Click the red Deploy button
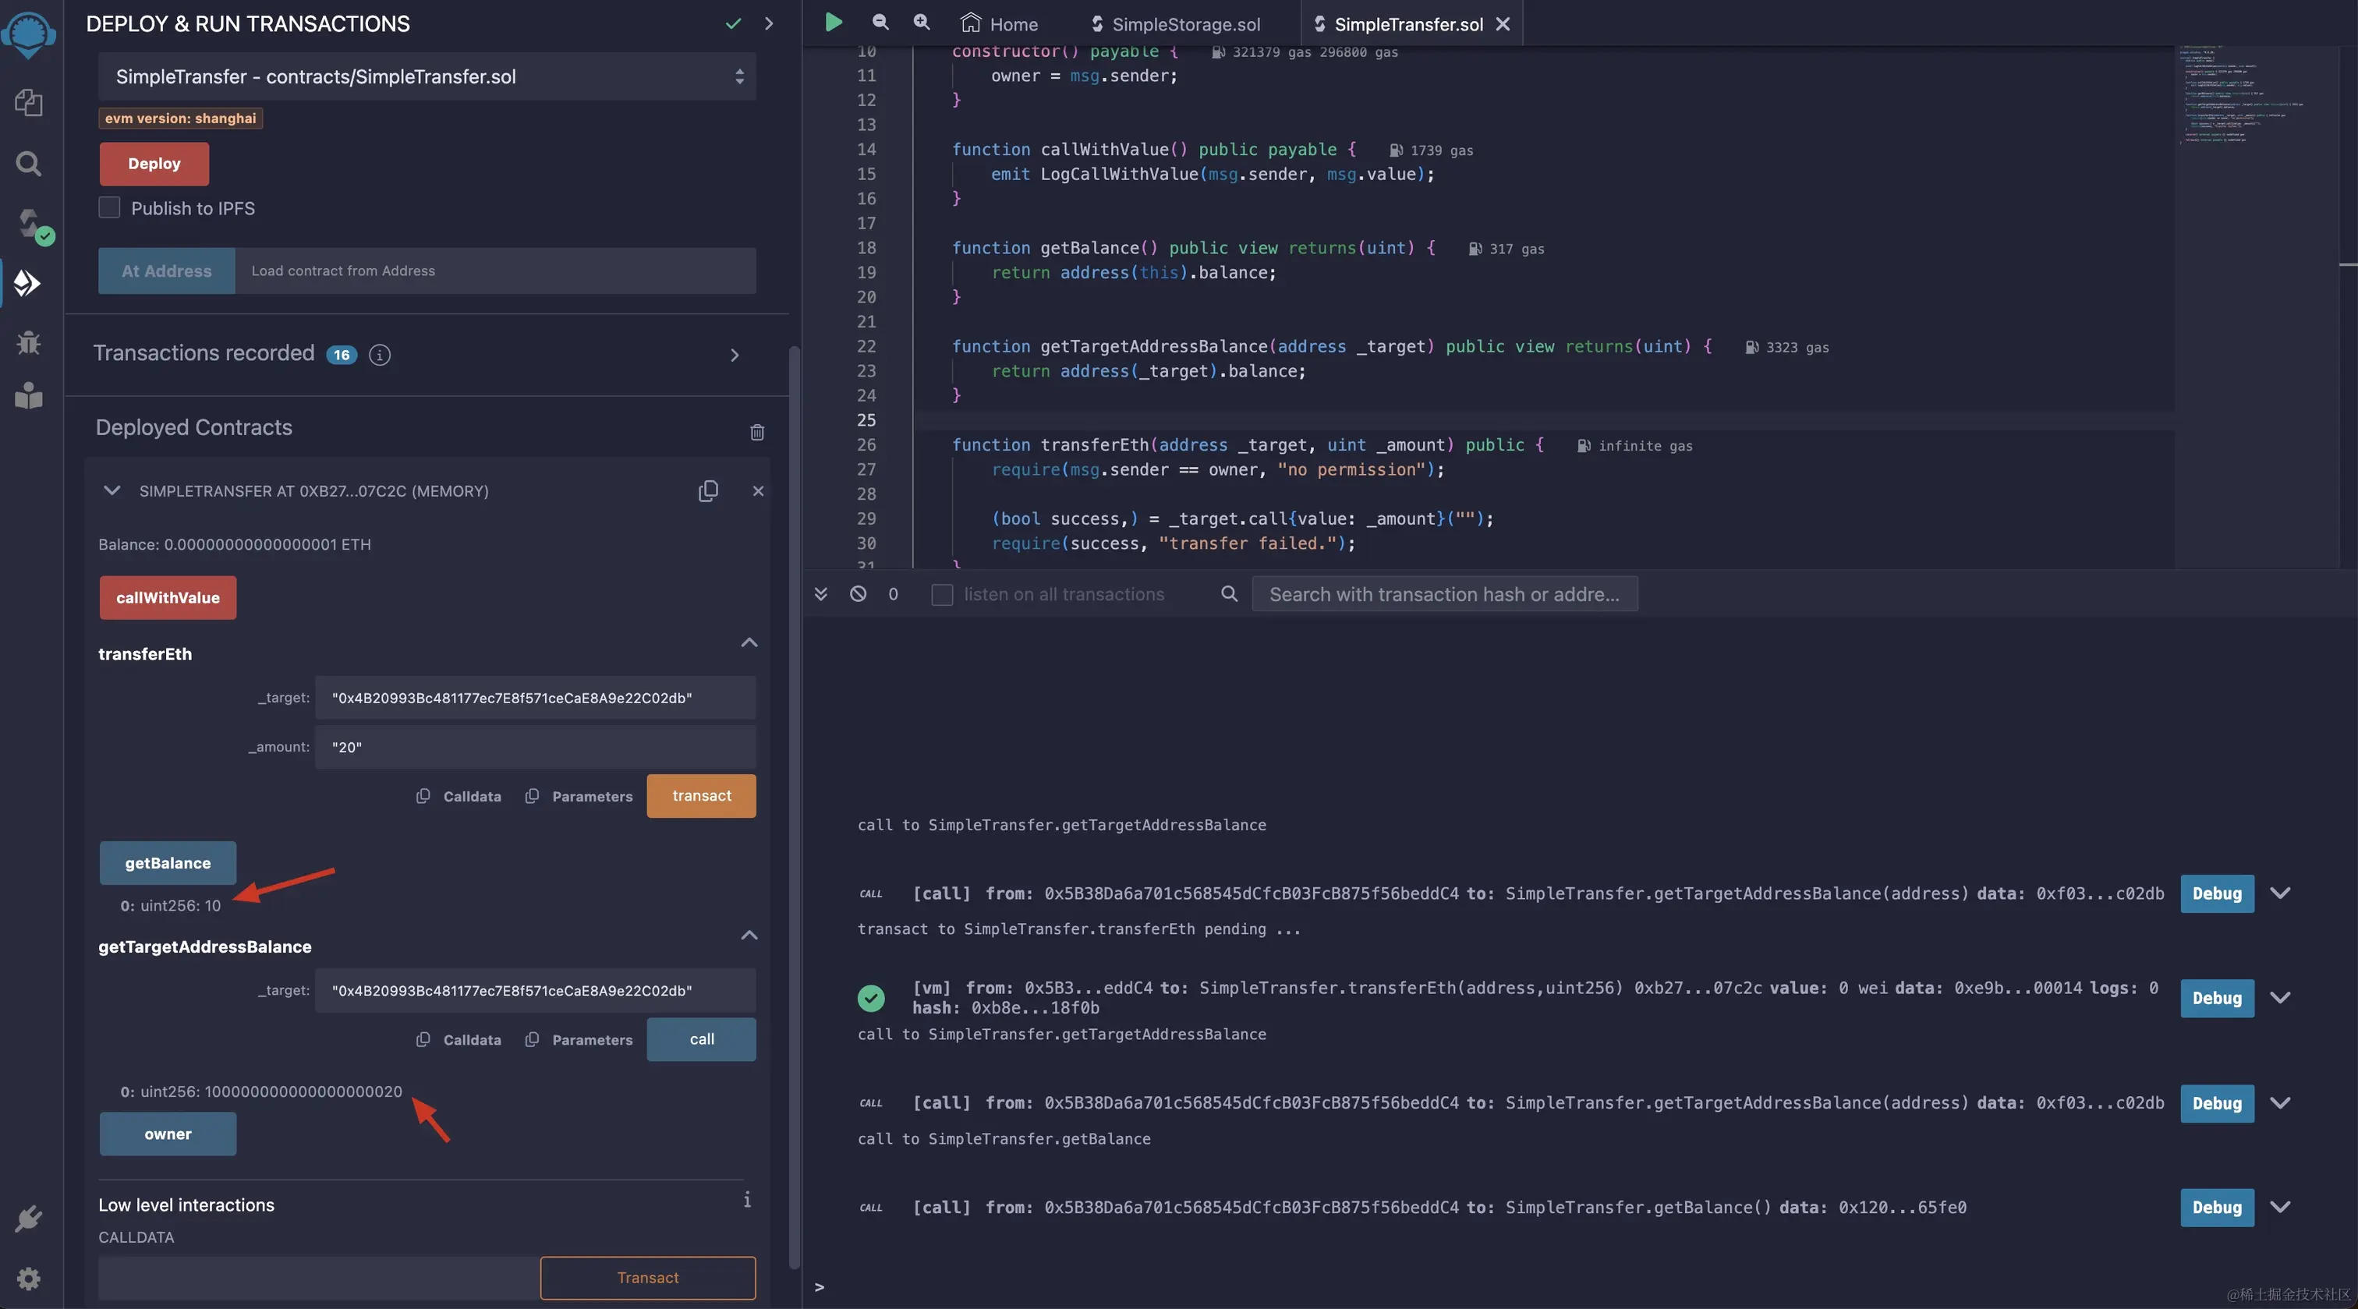The height and width of the screenshot is (1309, 2358). [154, 164]
